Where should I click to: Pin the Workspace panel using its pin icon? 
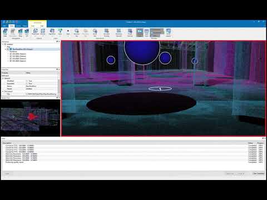(57, 42)
